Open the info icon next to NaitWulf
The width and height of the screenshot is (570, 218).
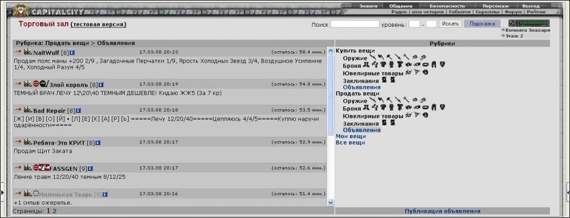coord(72,52)
